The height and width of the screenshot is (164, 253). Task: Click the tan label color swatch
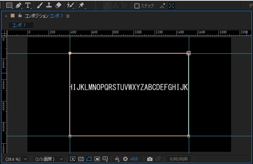click(13, 16)
